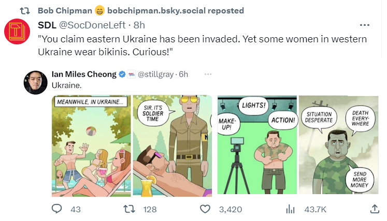Click the share upload icon
Image resolution: width=387 pixels, height=221 pixels.
tap(375, 209)
